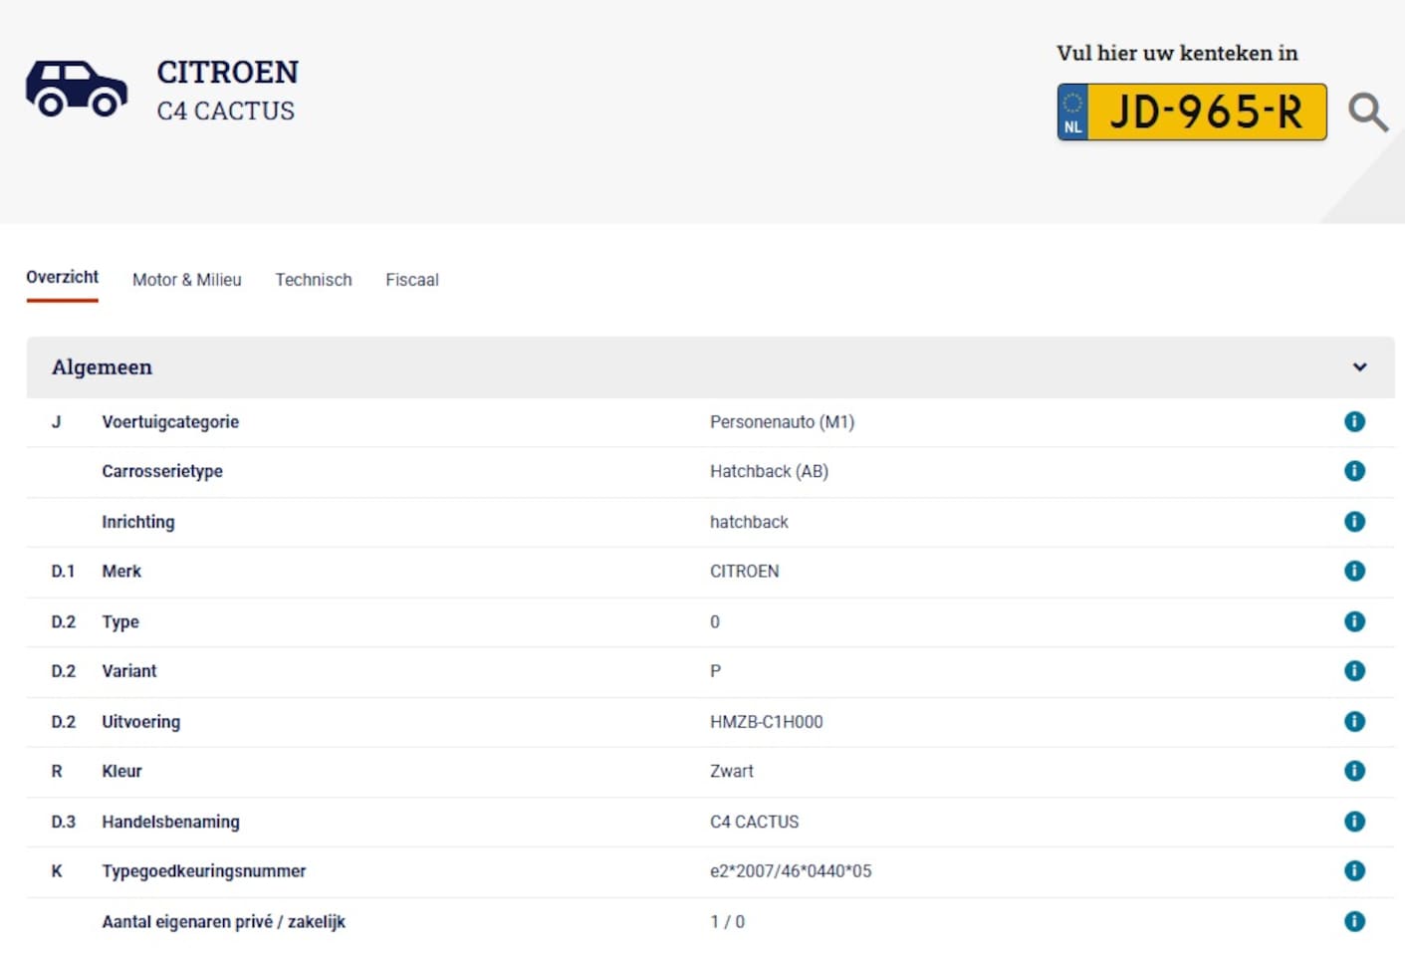
Task: Open info icon for the Kleur row
Action: pyautogui.click(x=1354, y=771)
